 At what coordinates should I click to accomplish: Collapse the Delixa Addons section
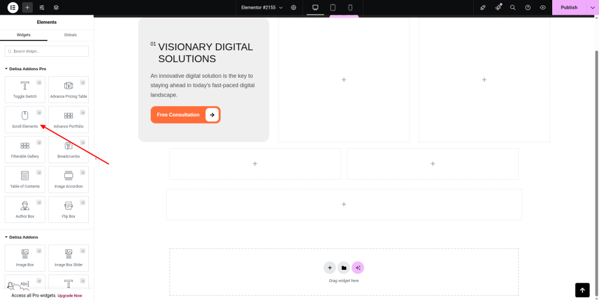pyautogui.click(x=22, y=237)
